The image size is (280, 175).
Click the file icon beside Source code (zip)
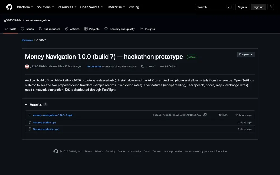point(30,123)
